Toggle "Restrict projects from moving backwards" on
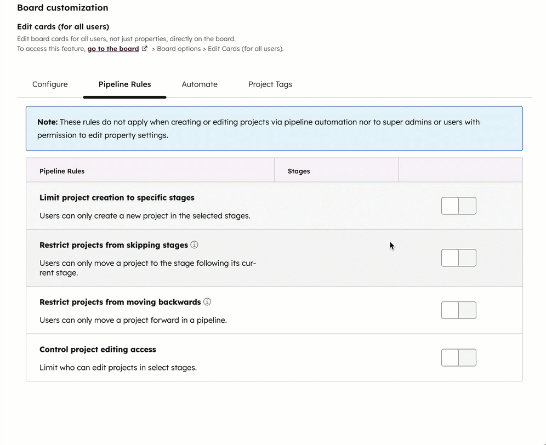Viewport: 546px width, 445px height. click(x=459, y=310)
